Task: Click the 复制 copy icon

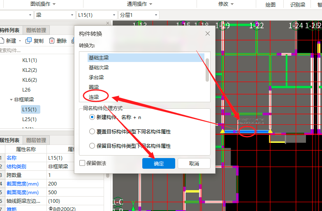Action: (x=28, y=41)
